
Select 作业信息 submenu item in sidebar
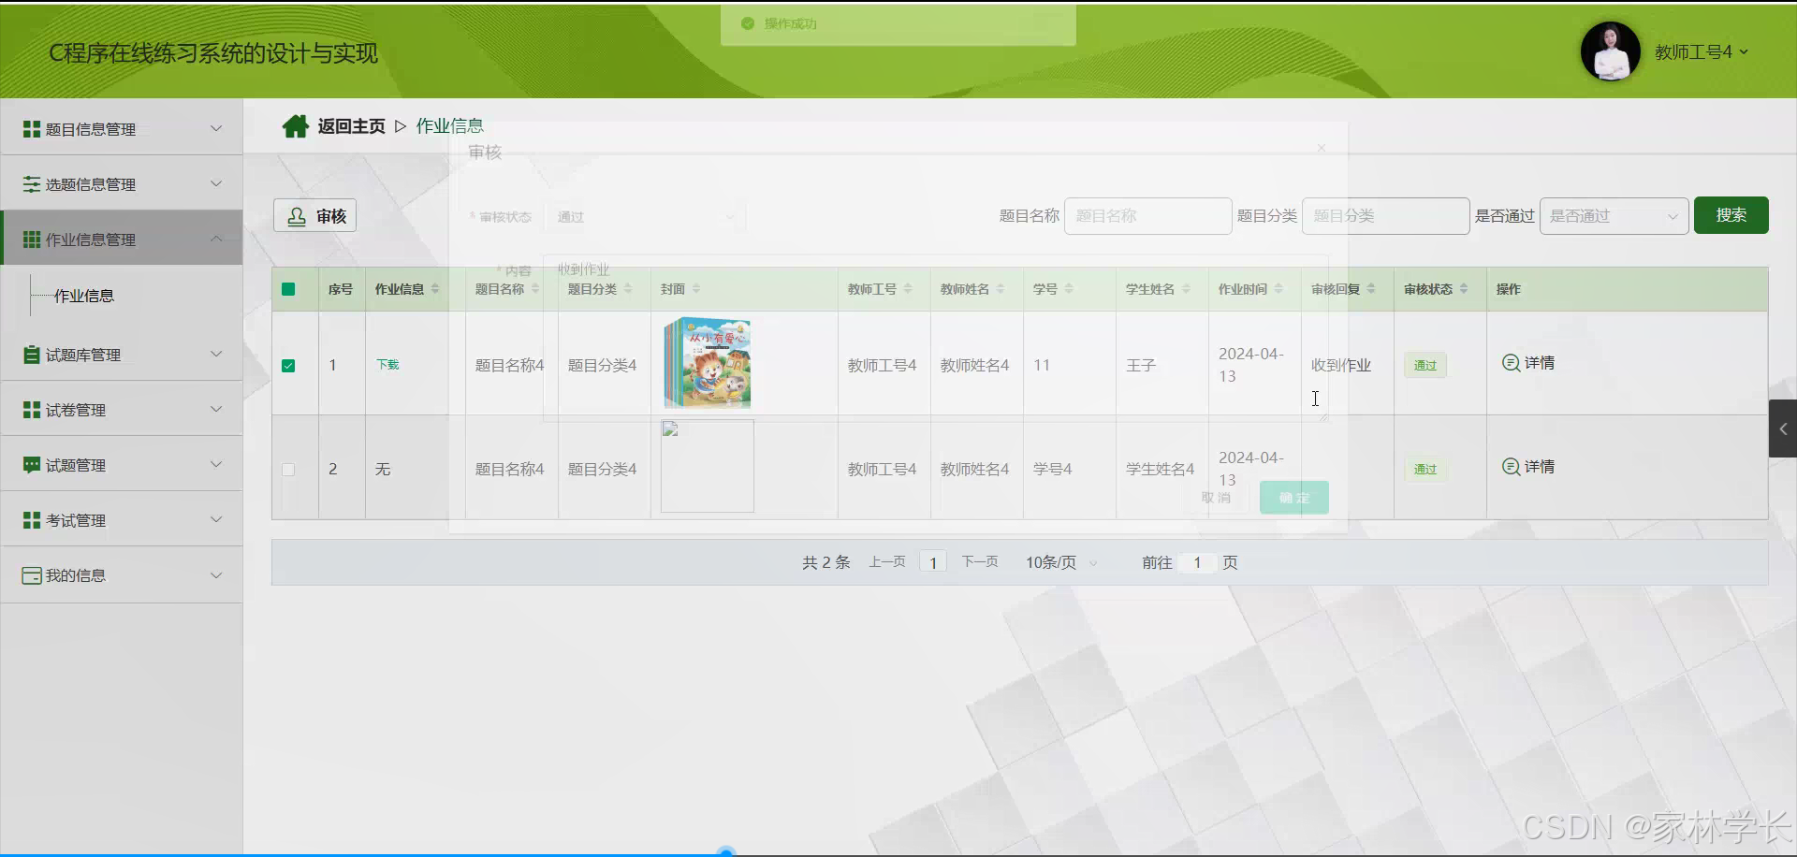click(83, 296)
